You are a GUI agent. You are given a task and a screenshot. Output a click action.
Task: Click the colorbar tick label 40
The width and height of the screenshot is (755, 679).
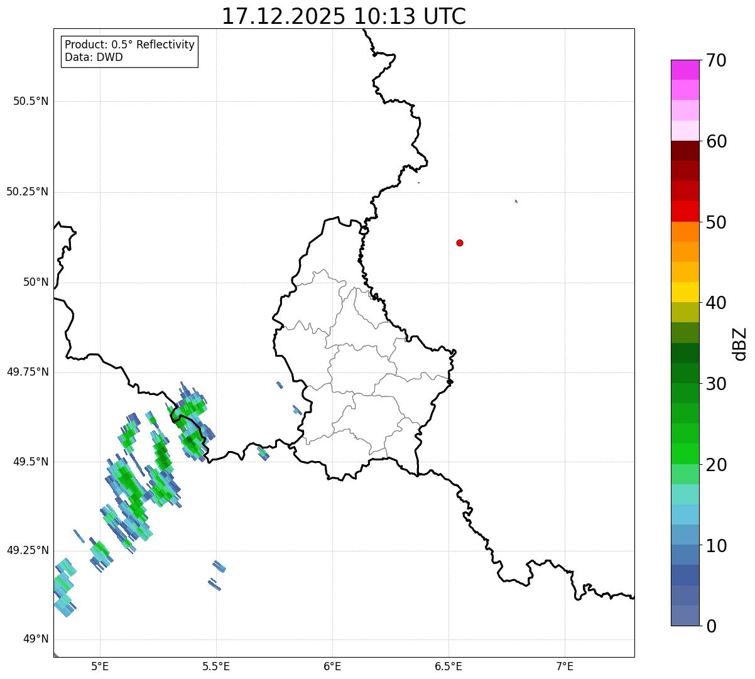(x=715, y=303)
